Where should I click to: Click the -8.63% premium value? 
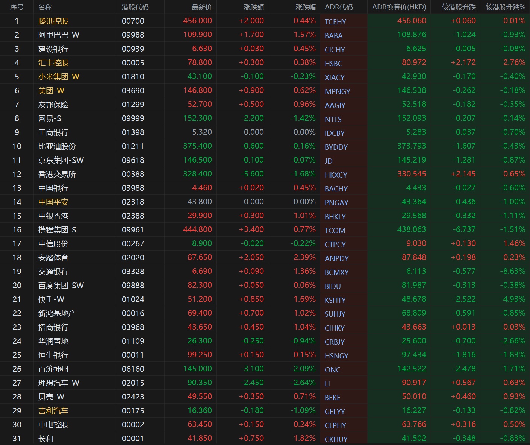tap(513, 271)
